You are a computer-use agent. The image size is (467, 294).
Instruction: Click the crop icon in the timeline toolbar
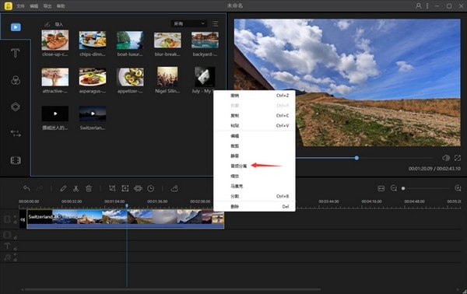pyautogui.click(x=112, y=188)
